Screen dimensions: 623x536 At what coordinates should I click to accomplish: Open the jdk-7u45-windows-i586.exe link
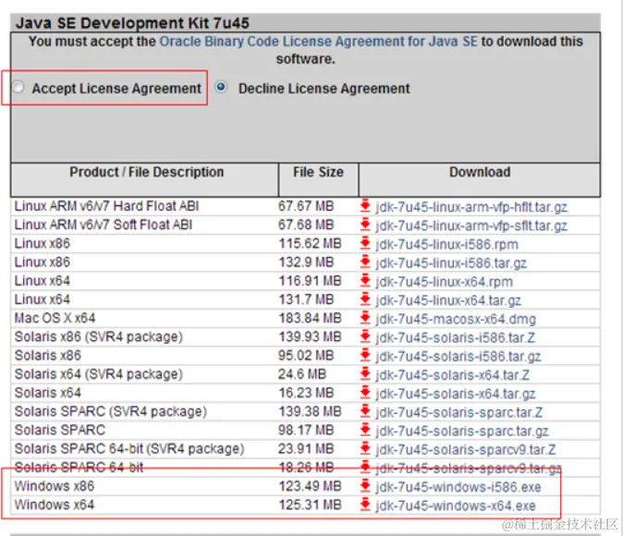[458, 487]
